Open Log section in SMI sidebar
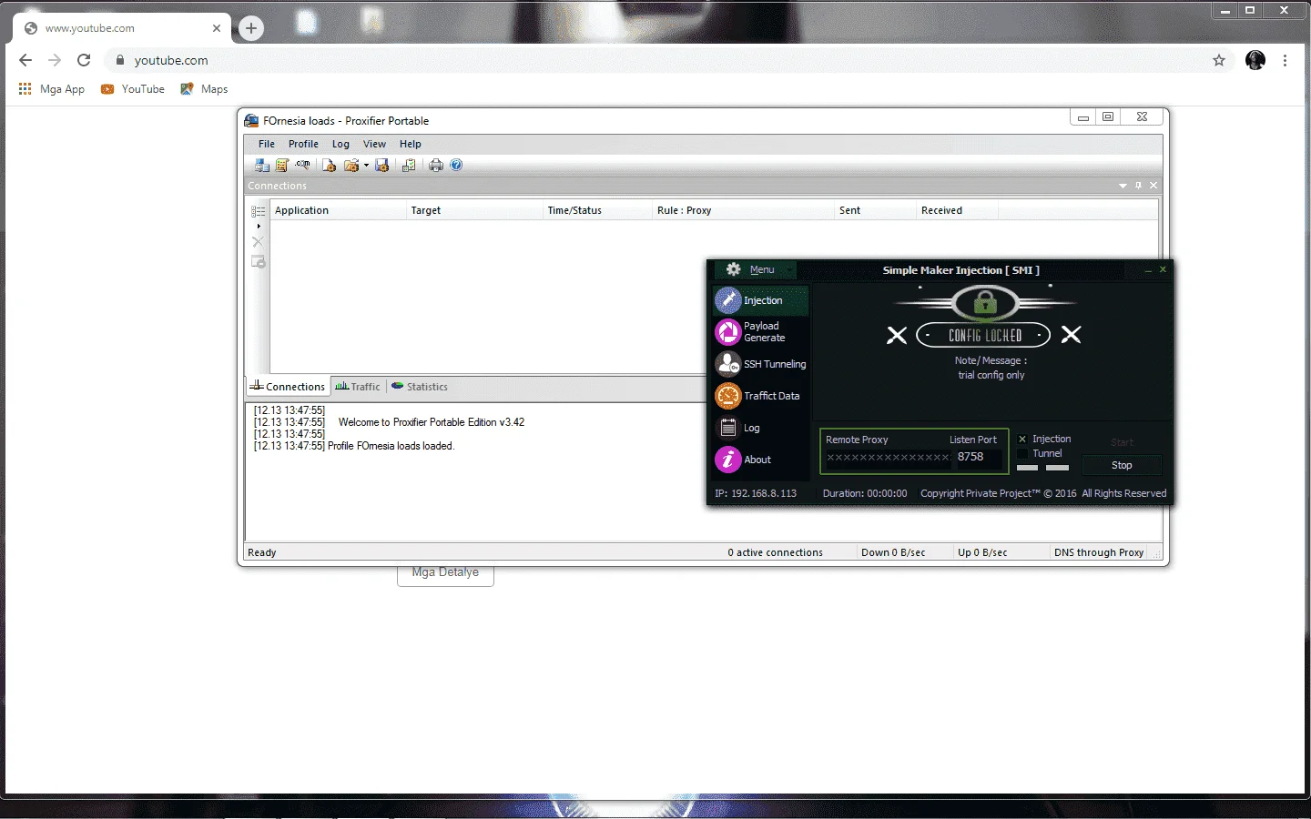 click(760, 428)
